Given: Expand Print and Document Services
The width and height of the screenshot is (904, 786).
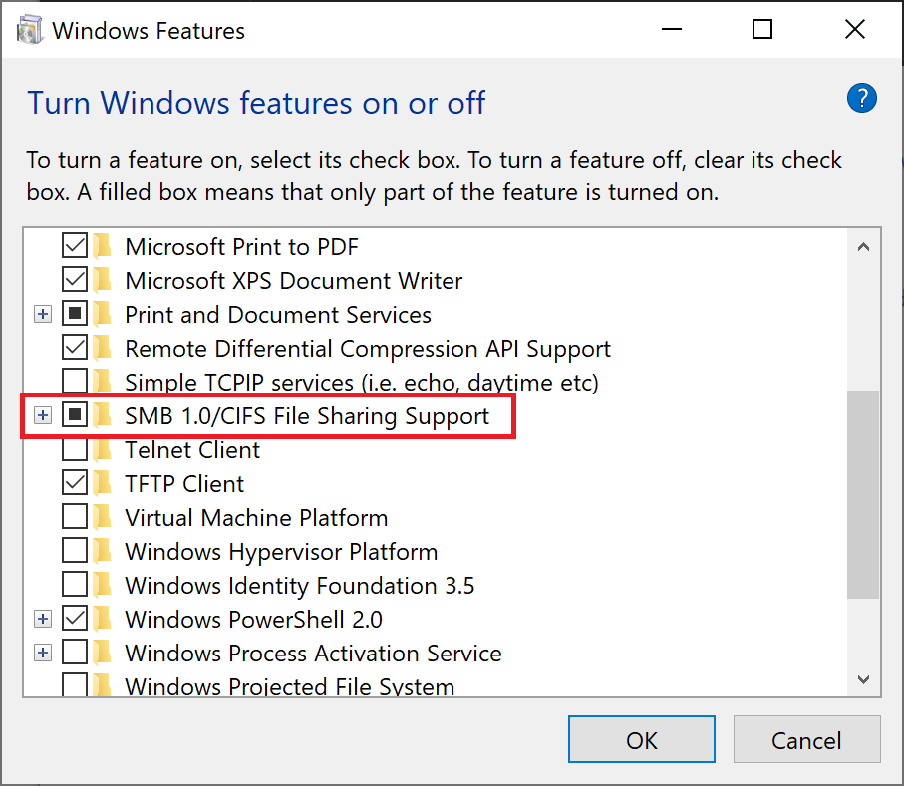Looking at the screenshot, I should click(x=42, y=314).
